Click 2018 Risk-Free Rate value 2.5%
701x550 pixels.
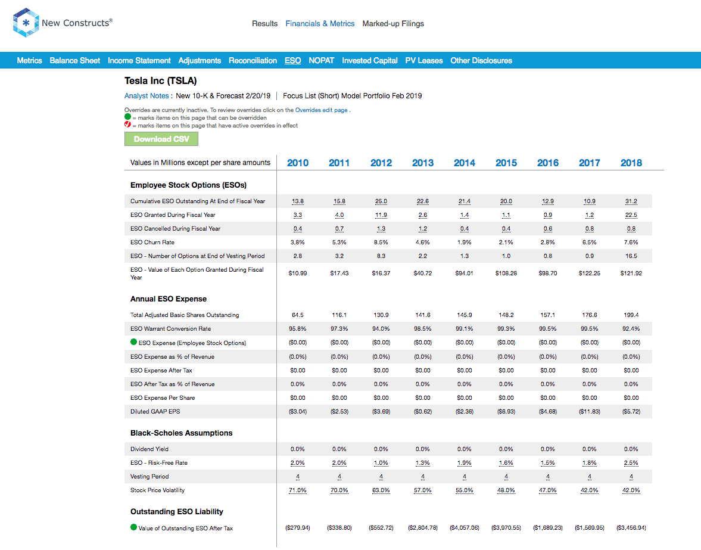pos(631,463)
